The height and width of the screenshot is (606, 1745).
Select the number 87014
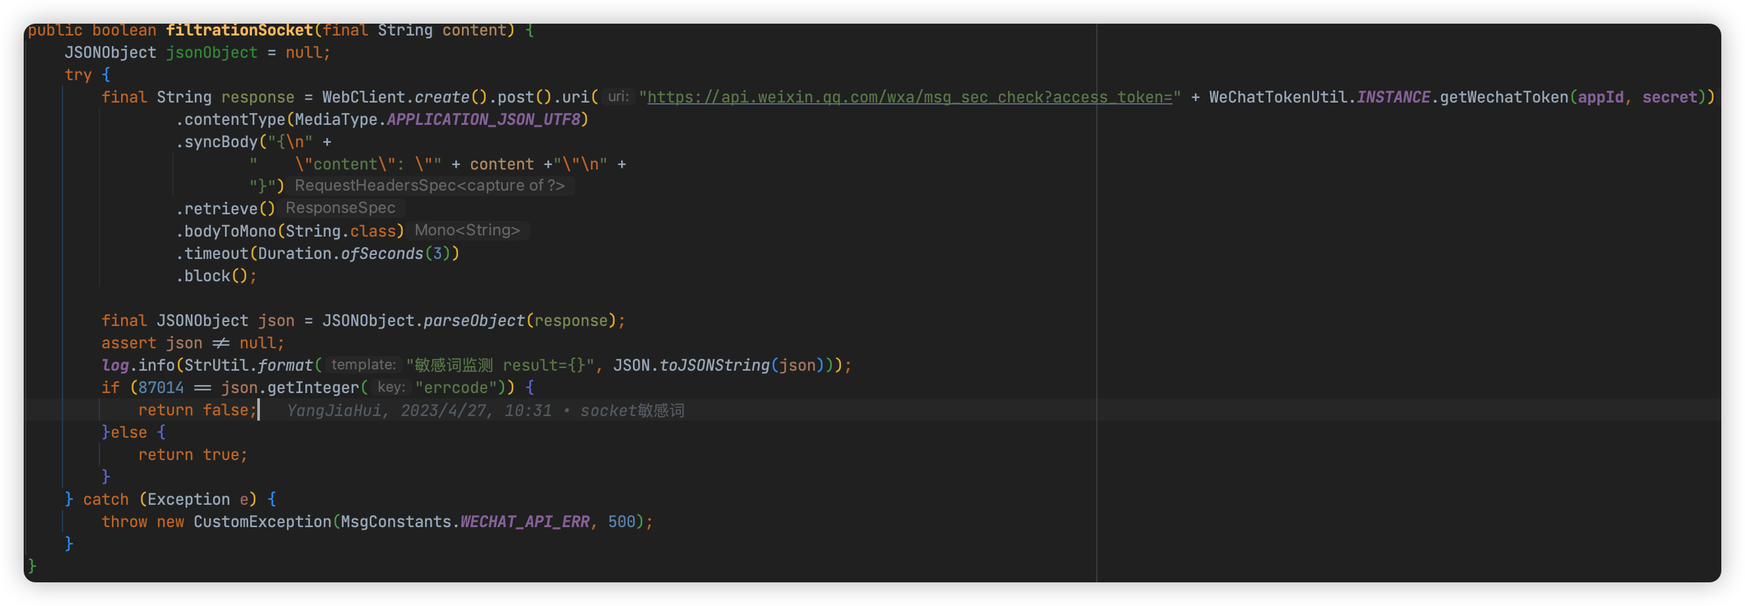(161, 388)
